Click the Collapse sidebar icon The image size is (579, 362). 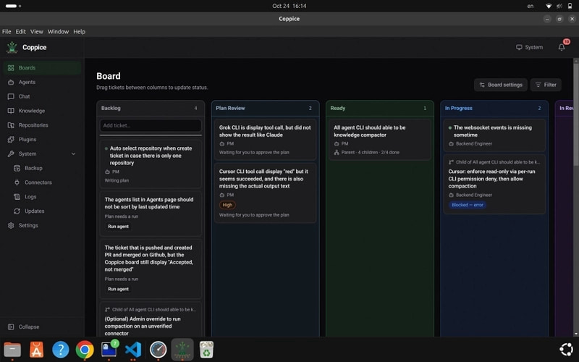coord(11,327)
